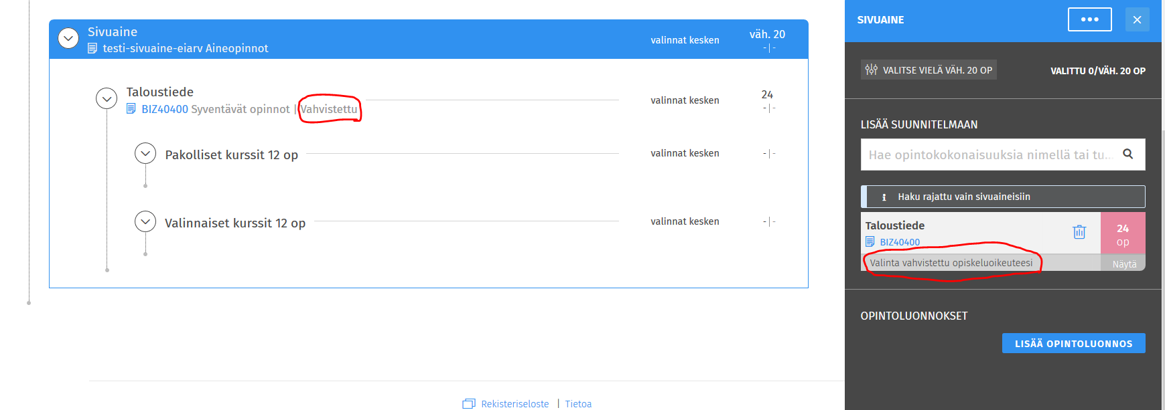Open the BIZ40400 link in side panel
This screenshot has height=410, width=1165.
point(900,242)
